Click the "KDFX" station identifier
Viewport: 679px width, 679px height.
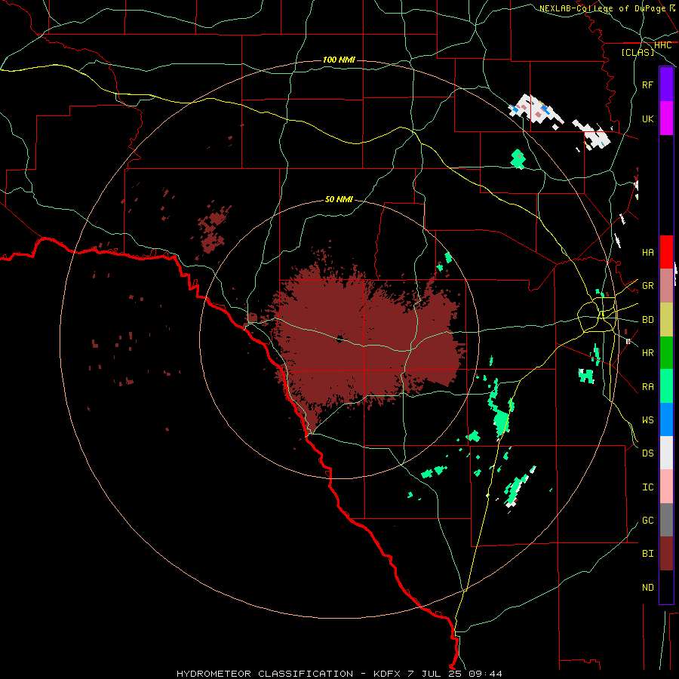[x=388, y=674]
